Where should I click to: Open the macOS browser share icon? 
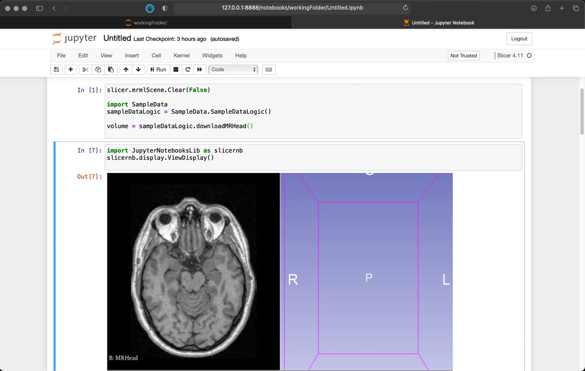pyautogui.click(x=548, y=8)
